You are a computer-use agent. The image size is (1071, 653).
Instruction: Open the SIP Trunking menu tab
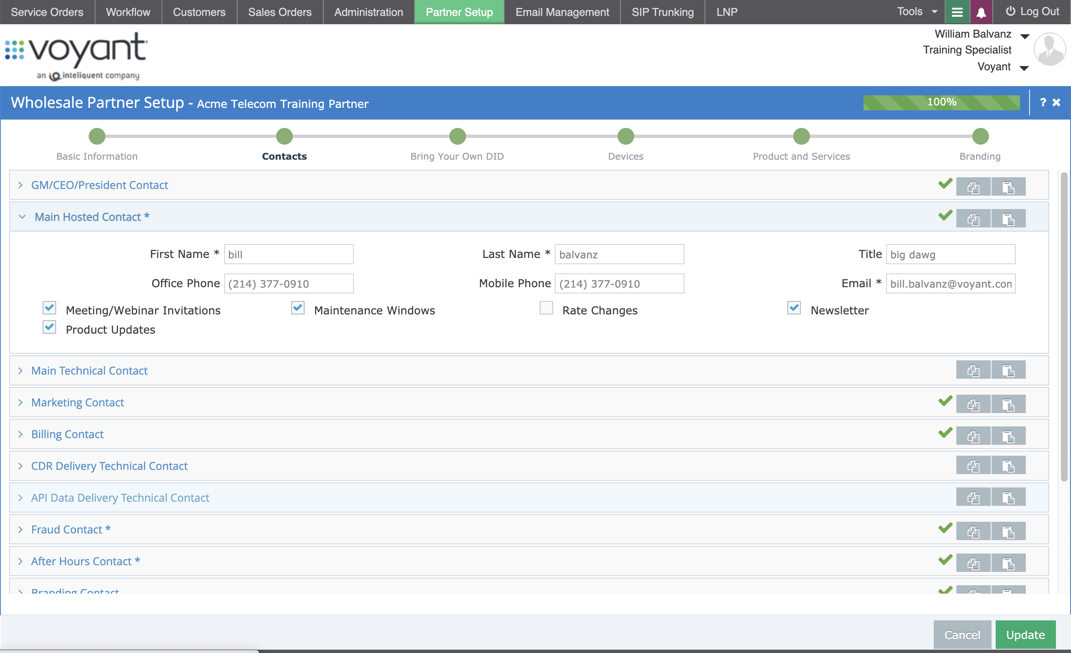click(662, 12)
